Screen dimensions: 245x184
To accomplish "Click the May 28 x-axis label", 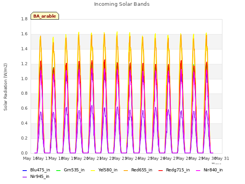I will point(183,158).
